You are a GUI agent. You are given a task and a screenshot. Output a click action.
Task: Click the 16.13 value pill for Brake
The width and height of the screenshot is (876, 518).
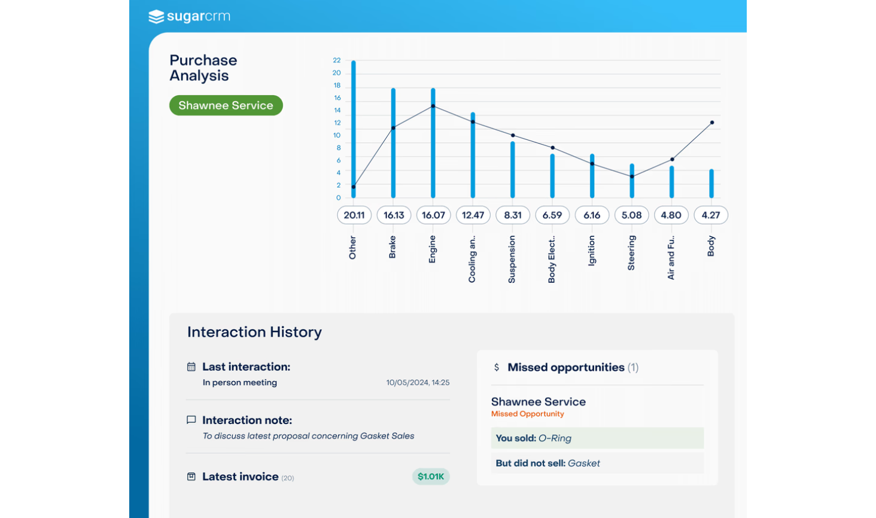point(394,215)
